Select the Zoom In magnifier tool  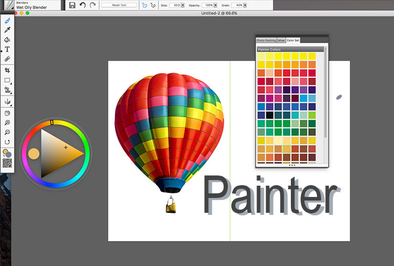point(7,123)
